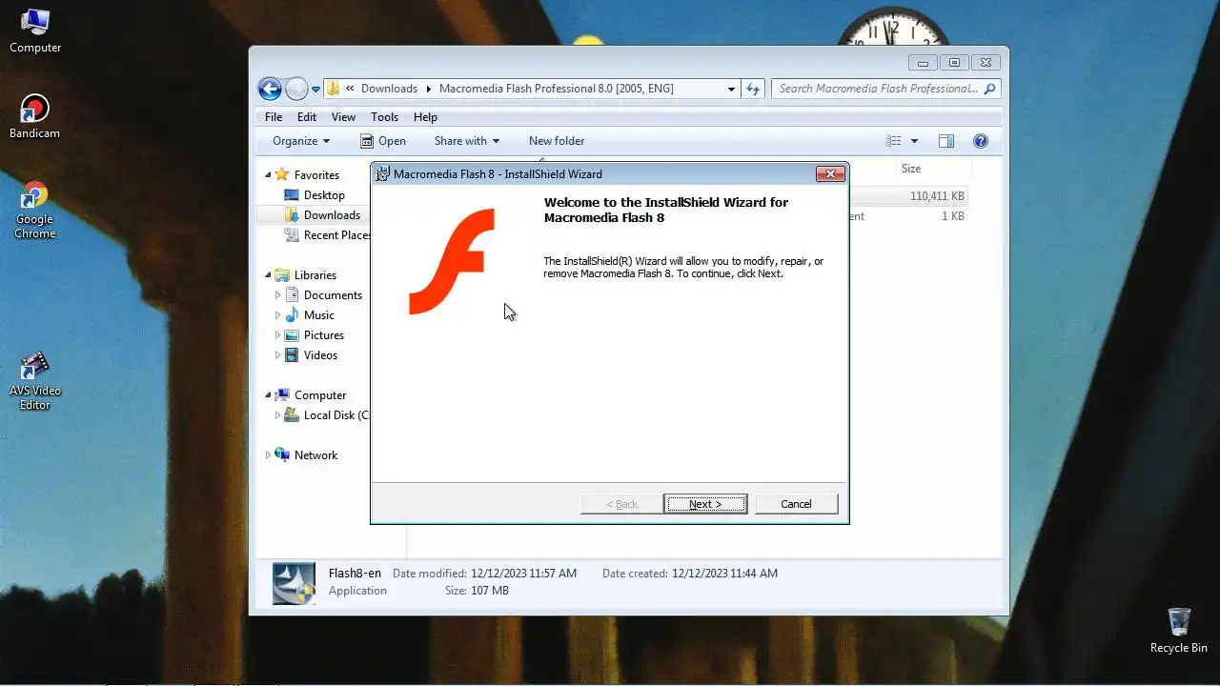Viewport: 1220px width, 686px height.
Task: Click Downloads in the address breadcrumb
Action: coord(389,89)
